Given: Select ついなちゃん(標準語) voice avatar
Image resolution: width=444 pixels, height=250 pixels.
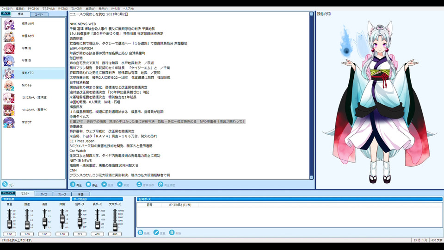Looking at the screenshot, I should click(x=9, y=98).
